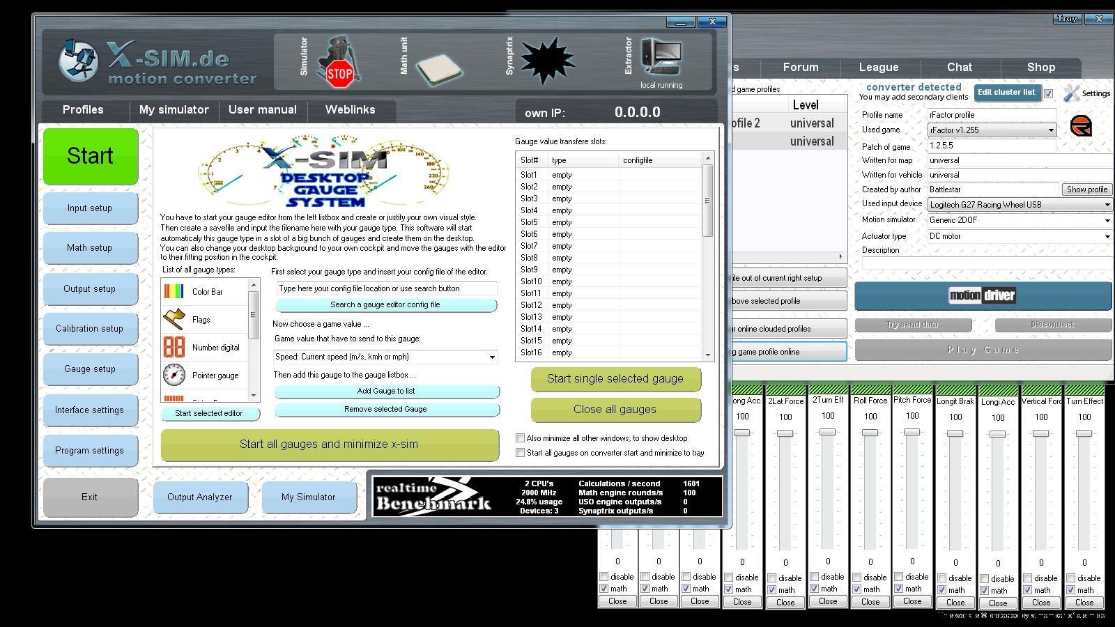The image size is (1115, 627).
Task: Click Show profile button
Action: pos(1086,189)
